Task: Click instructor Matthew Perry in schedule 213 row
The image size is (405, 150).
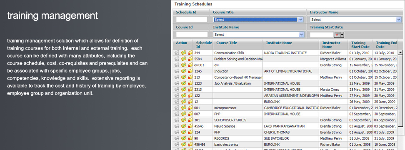Action: pos(333,77)
